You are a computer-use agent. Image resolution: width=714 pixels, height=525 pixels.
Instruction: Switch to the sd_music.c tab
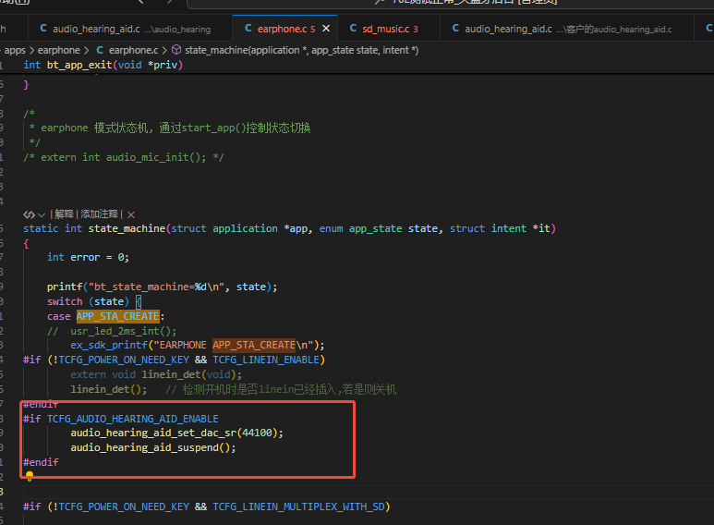(x=389, y=29)
